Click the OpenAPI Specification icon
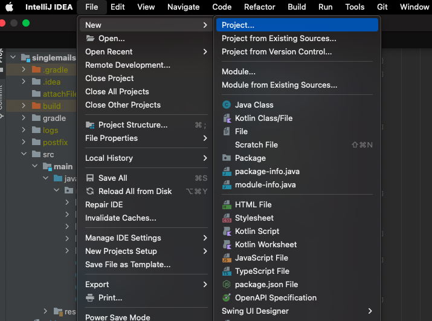Image resolution: width=432 pixels, height=321 pixels. click(x=227, y=297)
